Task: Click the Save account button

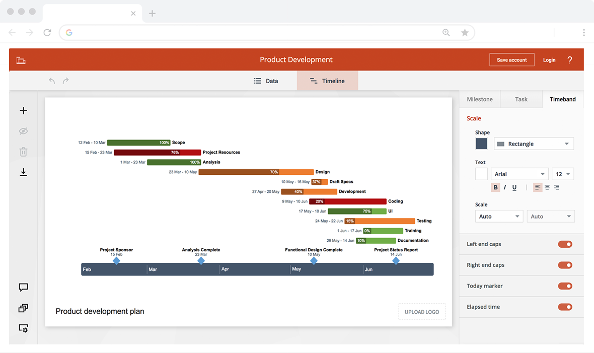Action: (511, 60)
